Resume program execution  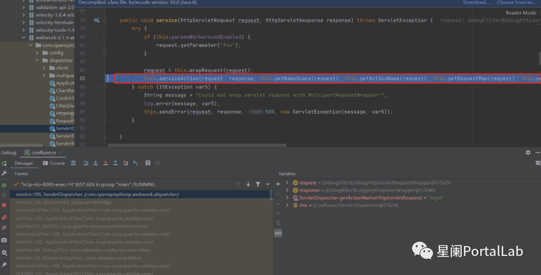coord(4,185)
